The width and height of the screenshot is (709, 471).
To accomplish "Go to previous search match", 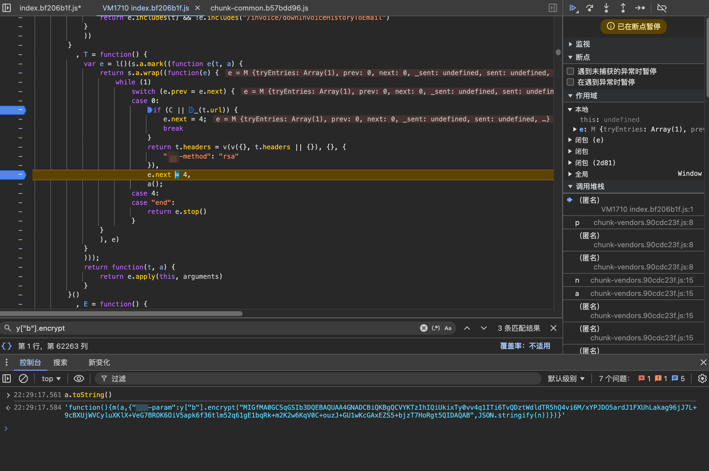I will (x=467, y=328).
